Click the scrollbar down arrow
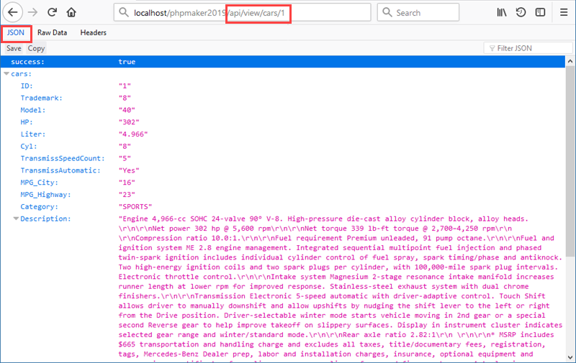This screenshot has height=363, width=576. [x=570, y=357]
